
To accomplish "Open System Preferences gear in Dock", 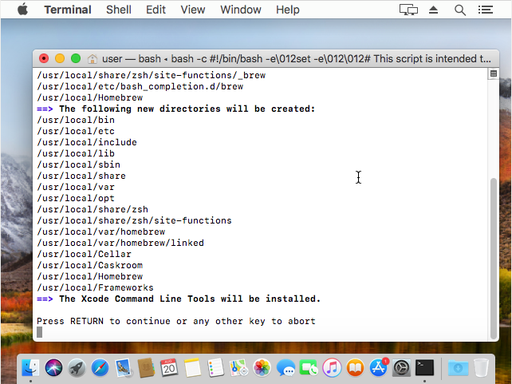I will click(401, 368).
